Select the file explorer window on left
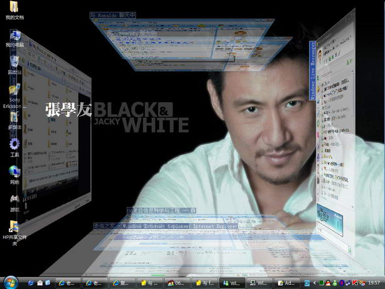 coord(56,125)
